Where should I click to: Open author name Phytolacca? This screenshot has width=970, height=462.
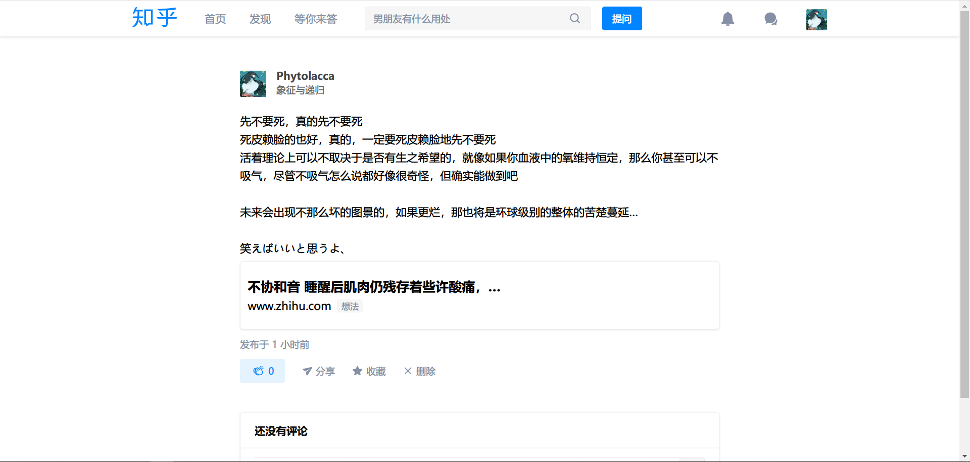[x=305, y=76]
